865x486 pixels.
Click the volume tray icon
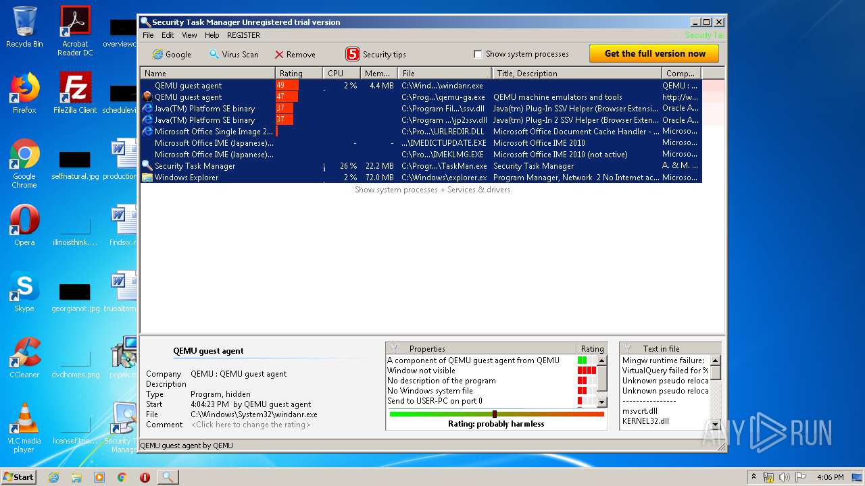pos(784,477)
